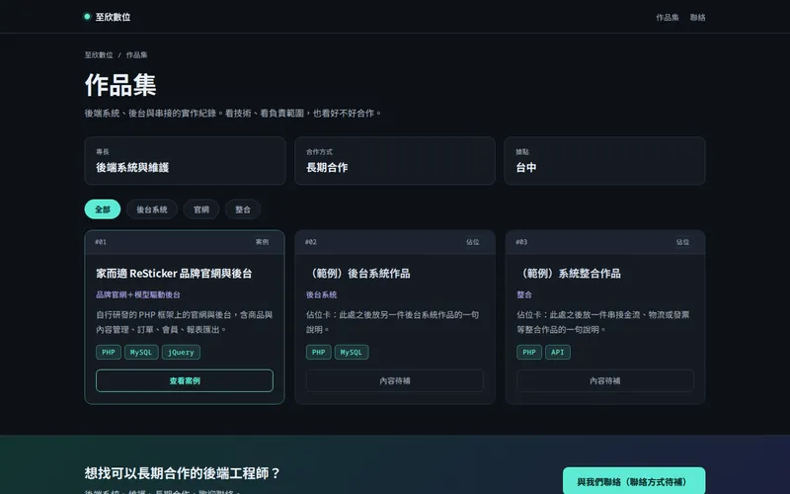Click the MySQL tag in card #02

(352, 352)
